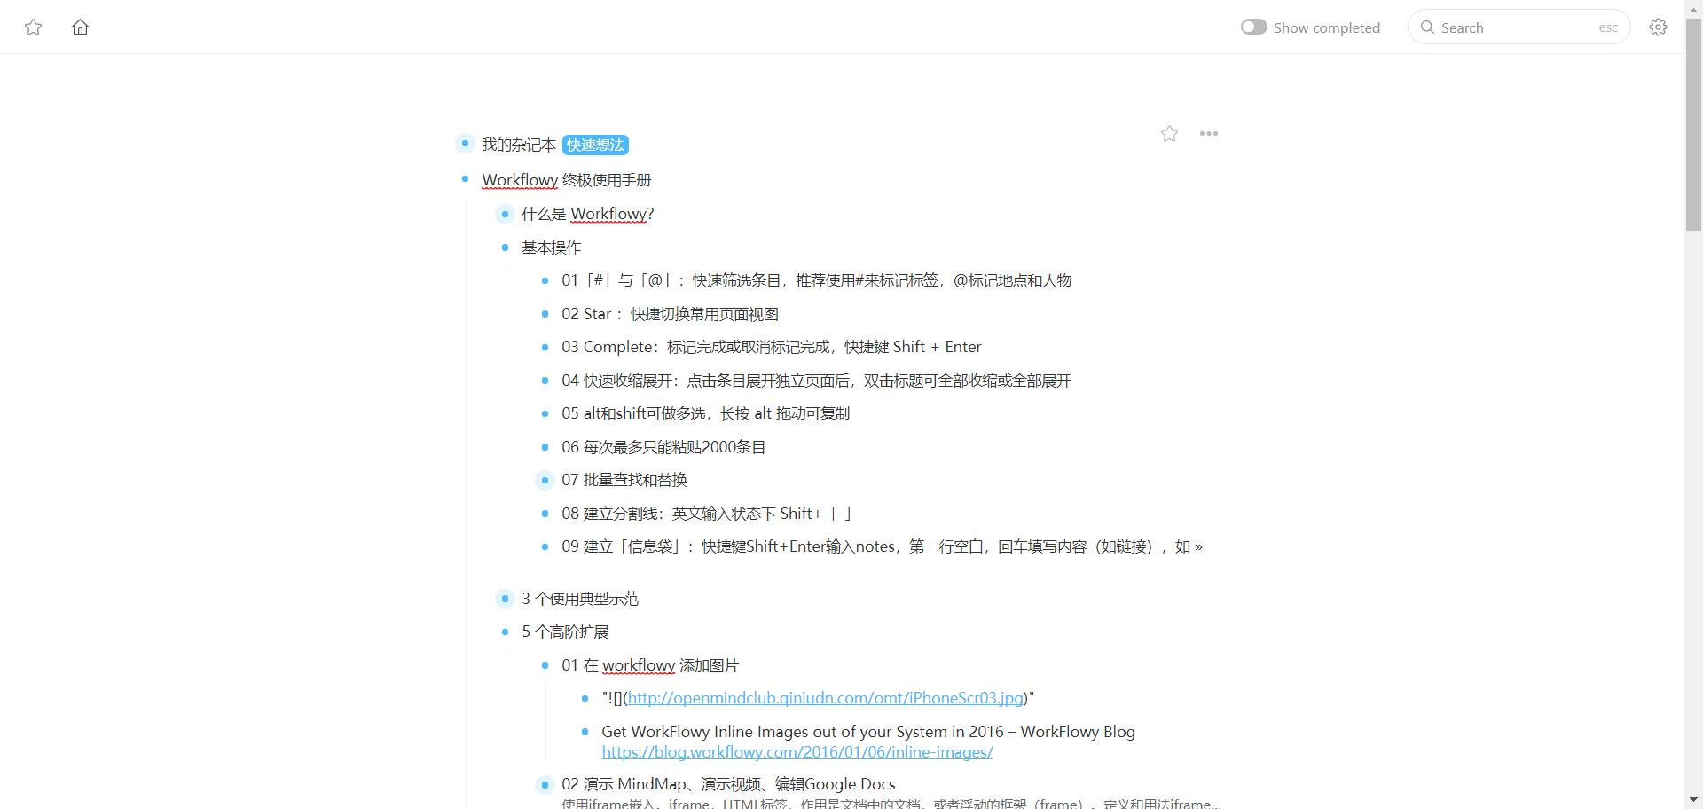
Task: Open the openmindclub.qiniudn.com image link
Action: 826,698
